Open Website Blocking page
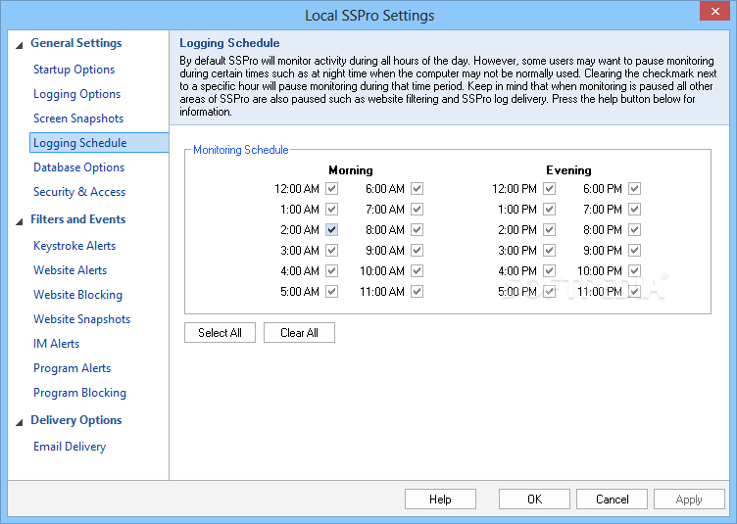 (x=77, y=295)
